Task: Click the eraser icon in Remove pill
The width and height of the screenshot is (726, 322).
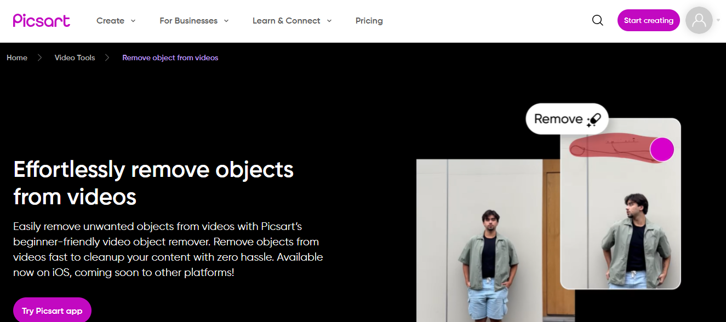Action: coord(594,119)
